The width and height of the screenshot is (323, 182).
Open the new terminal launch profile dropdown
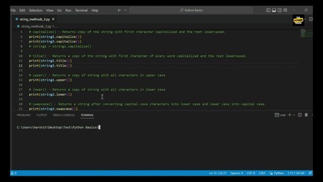(294, 115)
